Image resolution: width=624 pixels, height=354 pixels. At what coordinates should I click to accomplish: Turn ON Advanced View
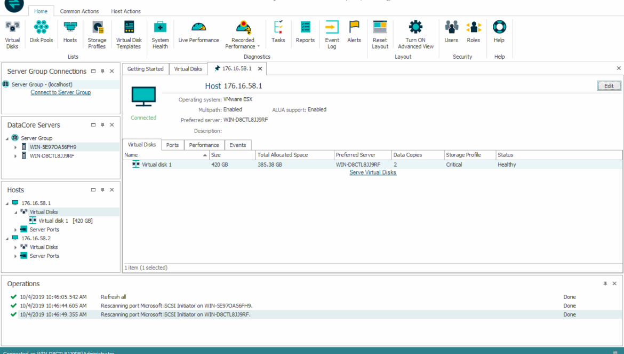(x=415, y=35)
